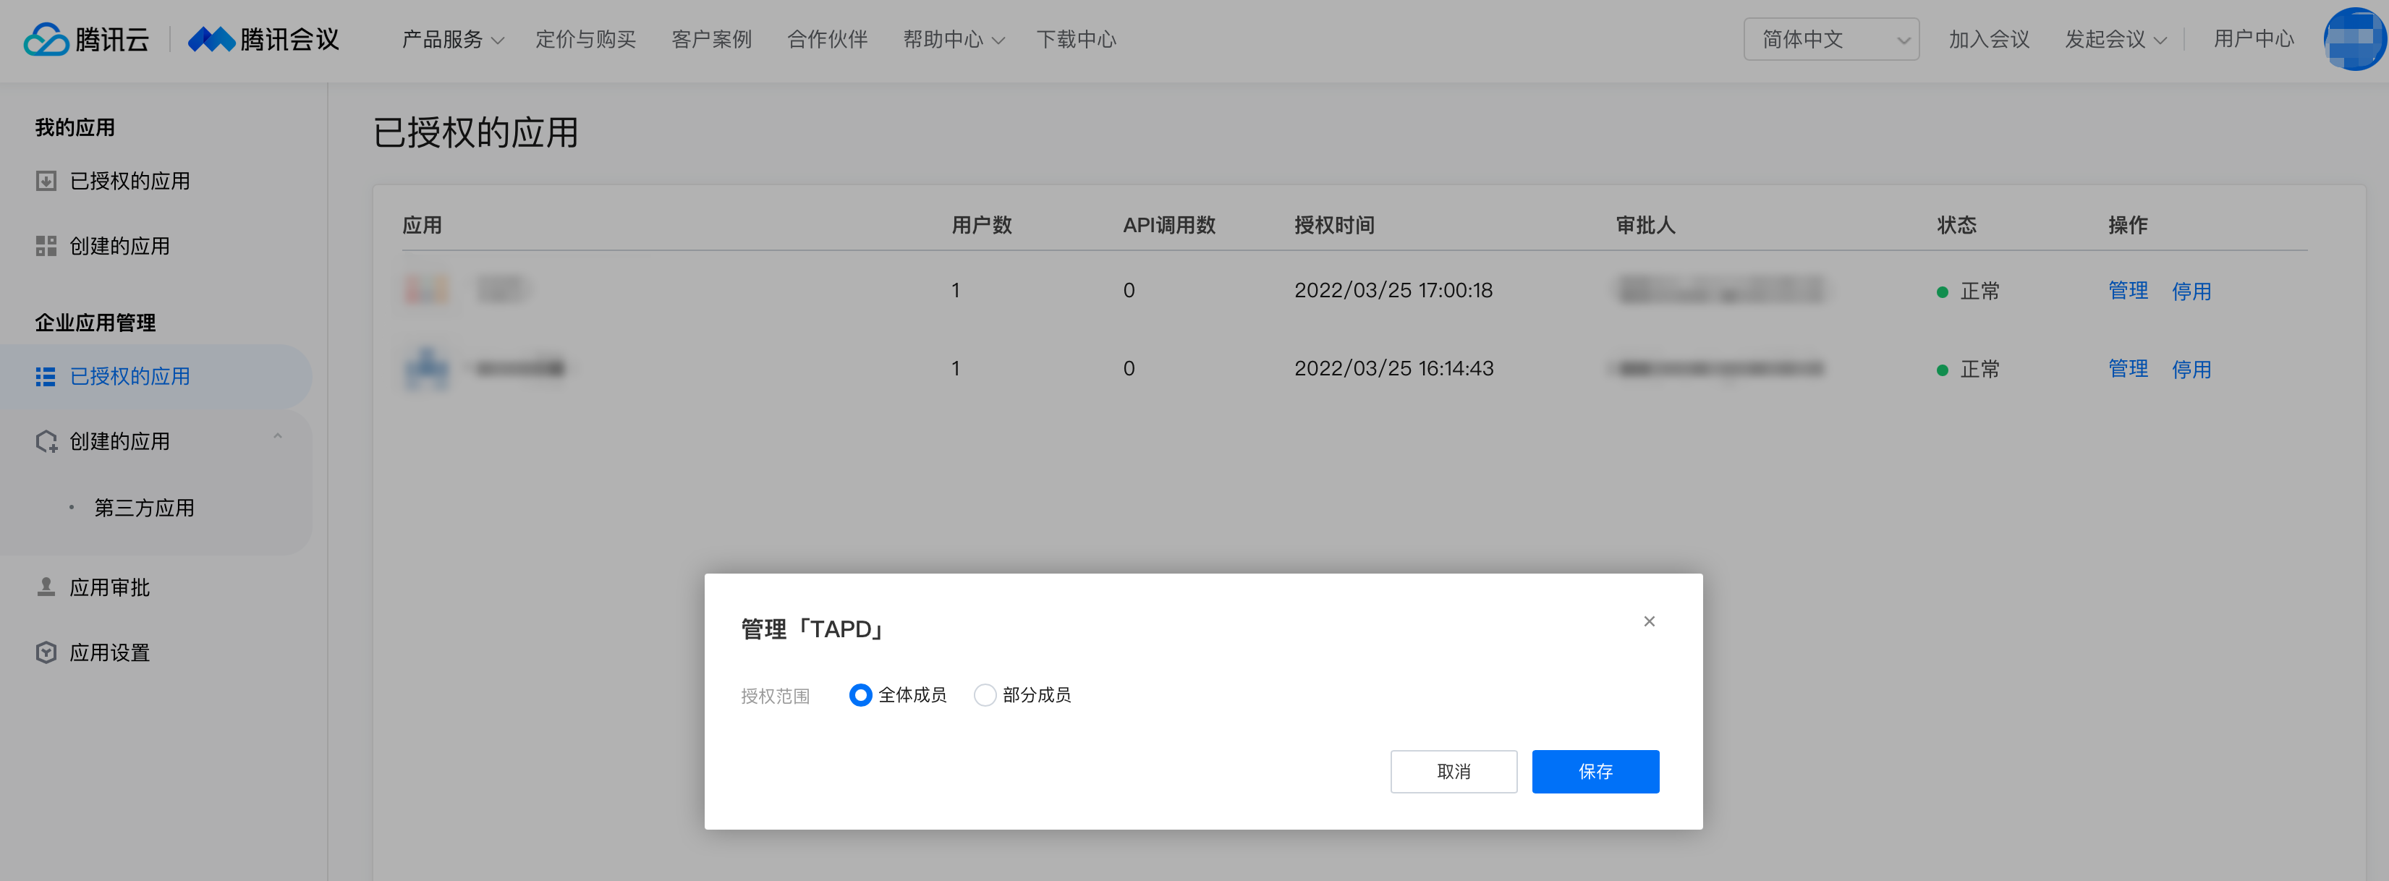Click 管理 in the 17:00:18 row
2389x881 pixels.
[2128, 290]
